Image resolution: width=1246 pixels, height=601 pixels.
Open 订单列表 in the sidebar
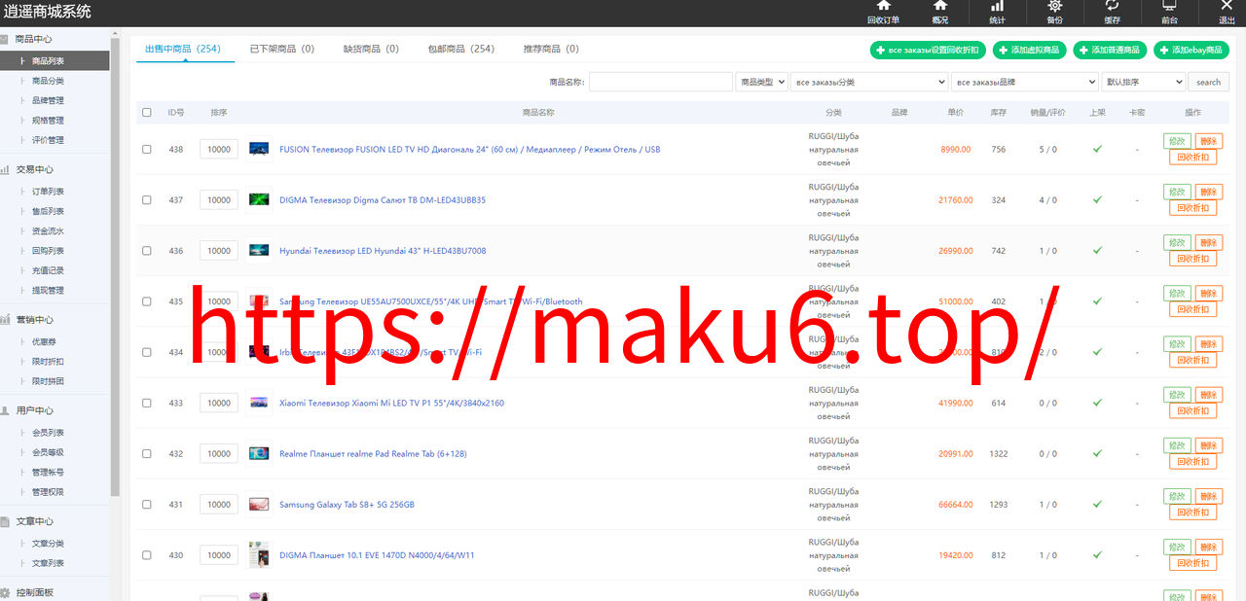coord(48,192)
